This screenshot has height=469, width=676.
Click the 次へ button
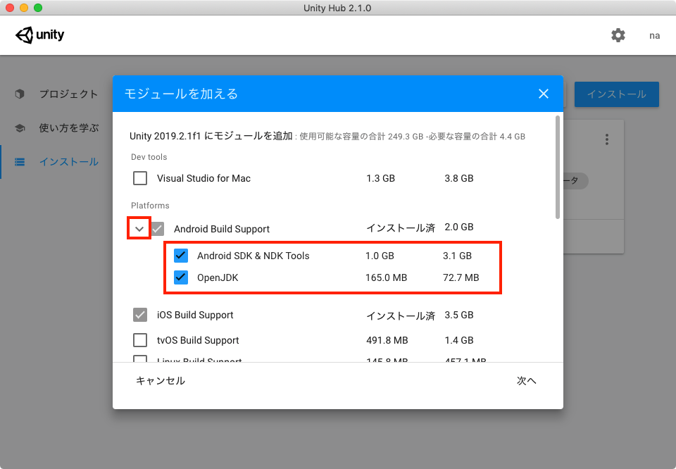(527, 381)
